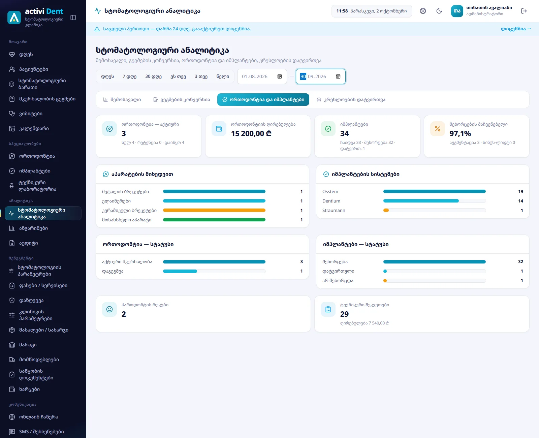Open კლინიკის პარამეტრები in the sidebar

[43, 315]
